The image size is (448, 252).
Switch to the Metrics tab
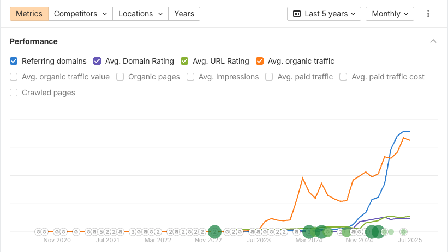[x=29, y=14]
